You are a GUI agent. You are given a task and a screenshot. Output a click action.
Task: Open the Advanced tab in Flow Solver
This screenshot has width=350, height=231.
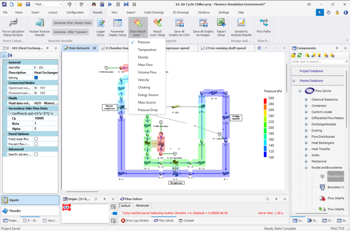142,205
